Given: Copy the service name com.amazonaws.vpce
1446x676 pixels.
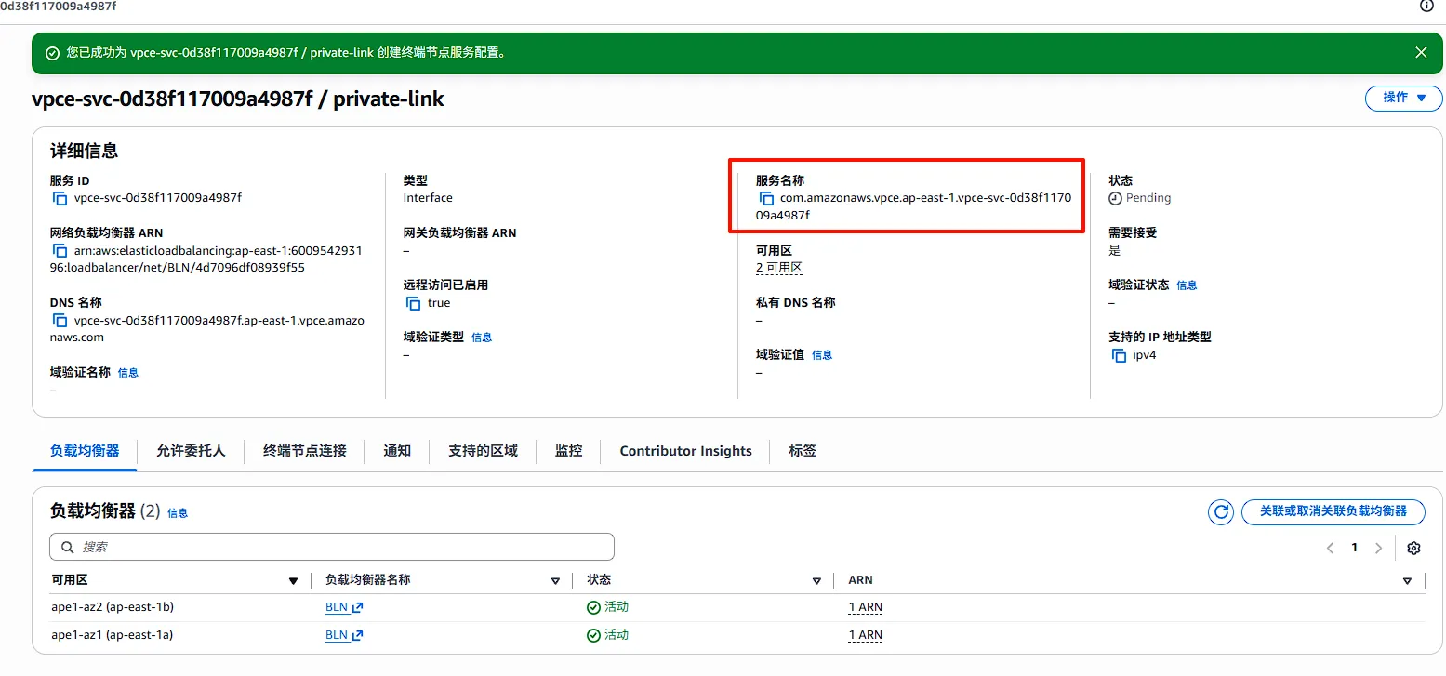Looking at the screenshot, I should [766, 198].
